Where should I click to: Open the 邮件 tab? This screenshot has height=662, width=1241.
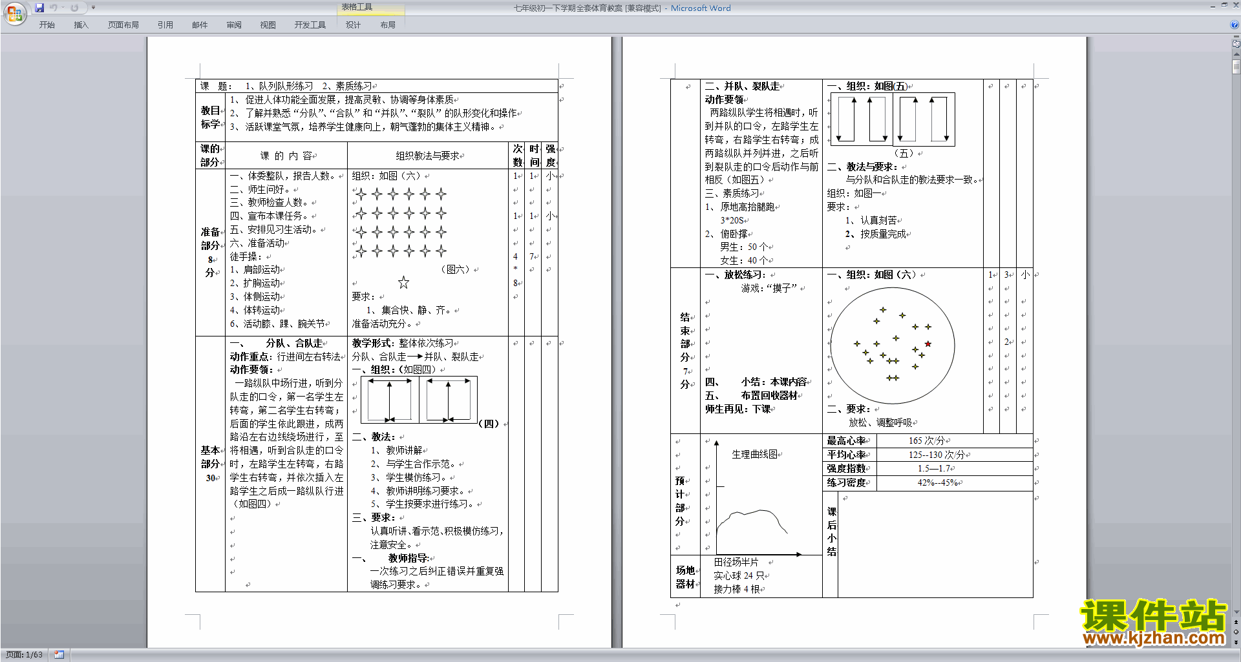200,25
